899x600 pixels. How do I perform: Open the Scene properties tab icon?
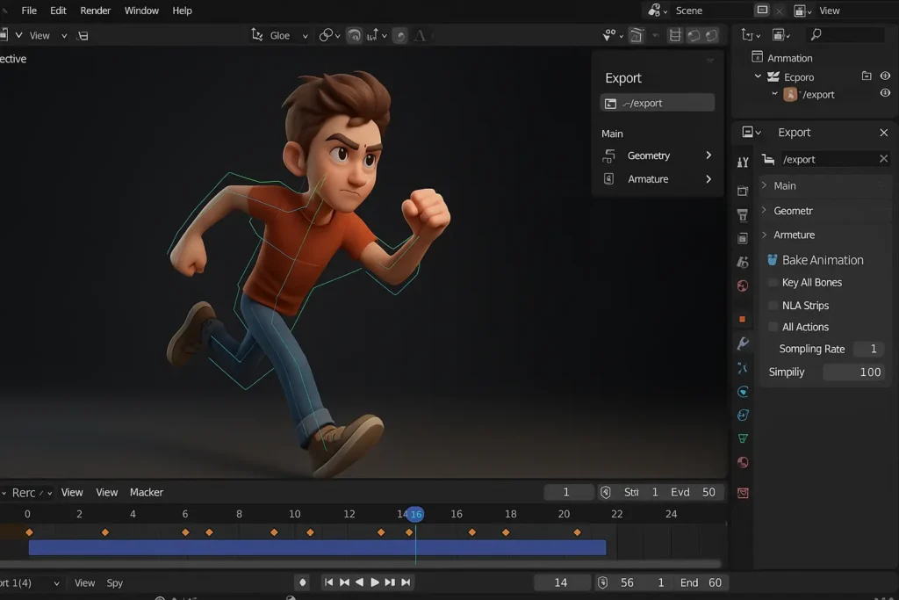(x=743, y=262)
